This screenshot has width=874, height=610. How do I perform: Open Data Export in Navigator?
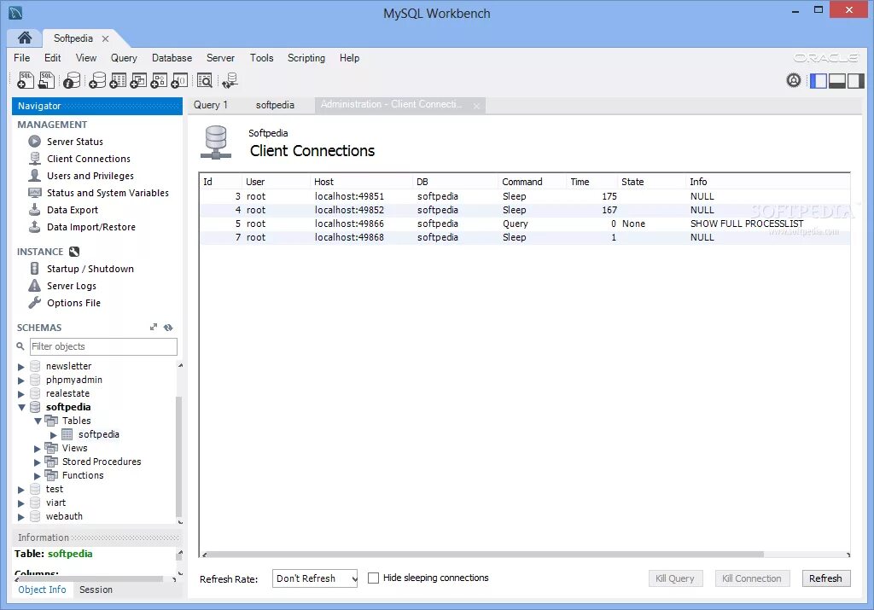tap(73, 210)
